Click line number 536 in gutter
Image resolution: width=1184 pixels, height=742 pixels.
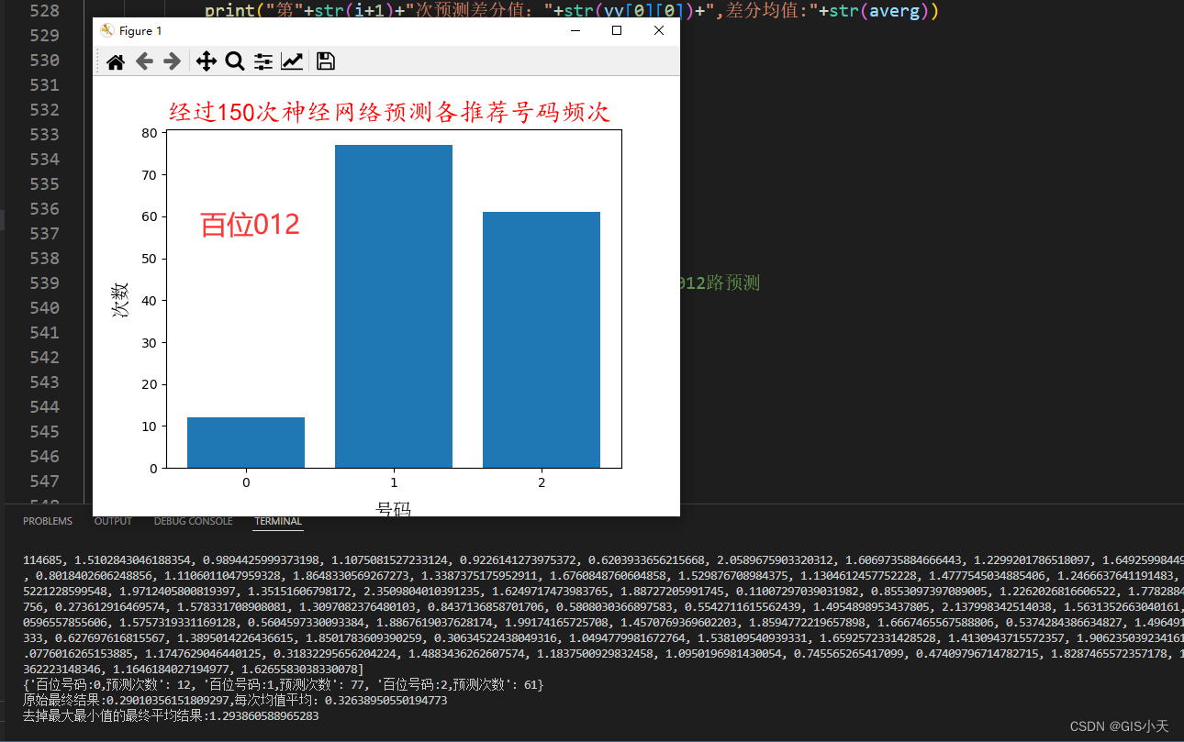[x=45, y=208]
